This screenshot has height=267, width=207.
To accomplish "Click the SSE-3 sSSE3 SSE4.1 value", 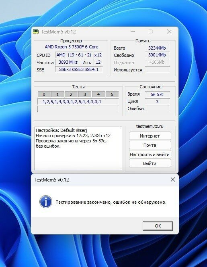I will [79, 69].
